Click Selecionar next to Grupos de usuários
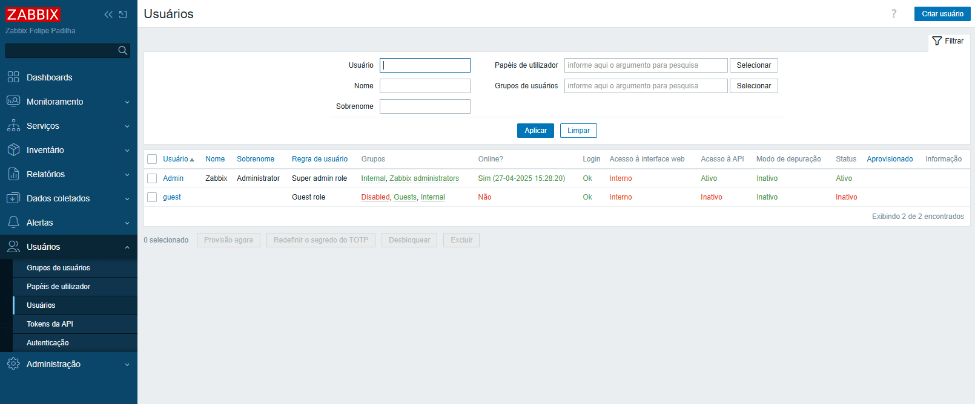 click(753, 86)
